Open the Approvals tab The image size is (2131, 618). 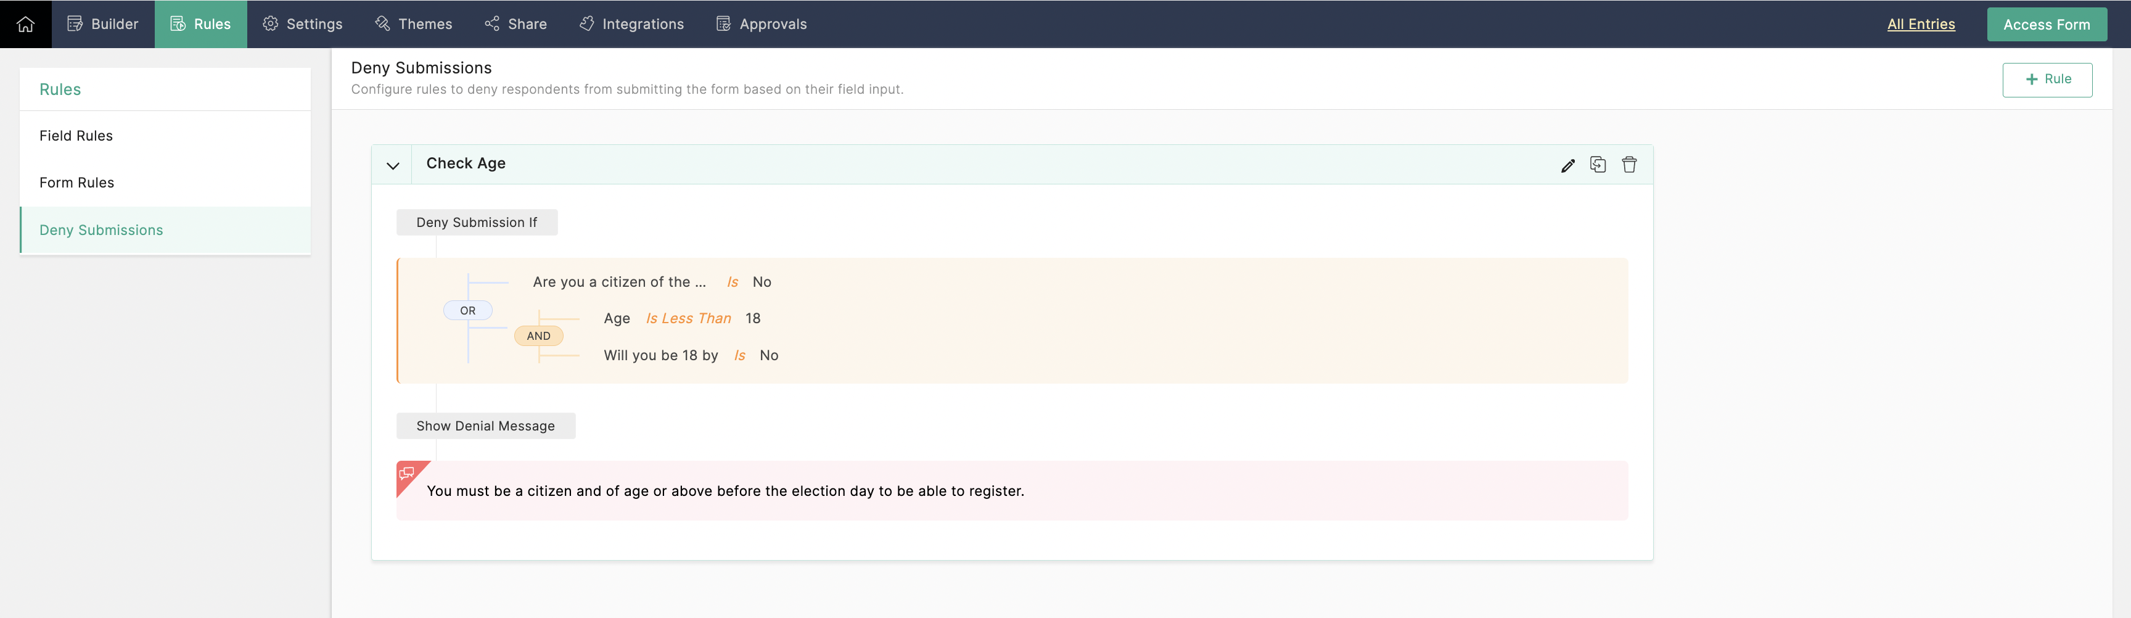(761, 24)
